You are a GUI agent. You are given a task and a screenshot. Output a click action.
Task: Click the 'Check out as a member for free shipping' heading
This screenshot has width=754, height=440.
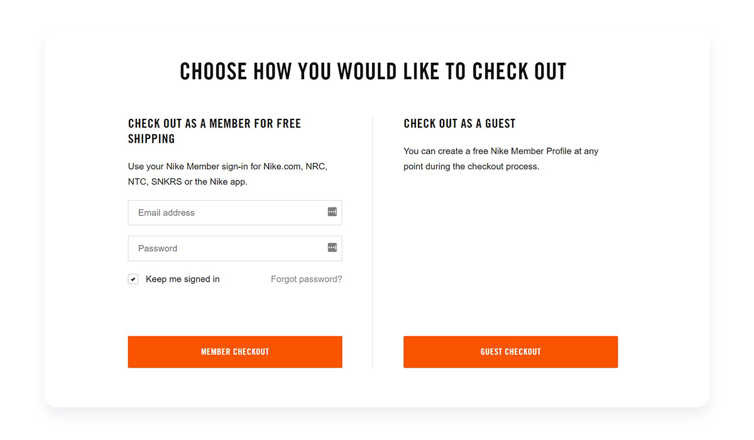tap(214, 131)
